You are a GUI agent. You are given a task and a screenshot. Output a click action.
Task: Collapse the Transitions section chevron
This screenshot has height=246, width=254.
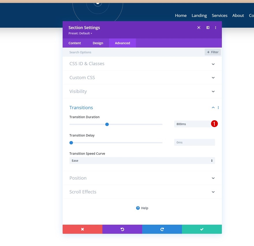click(x=213, y=108)
